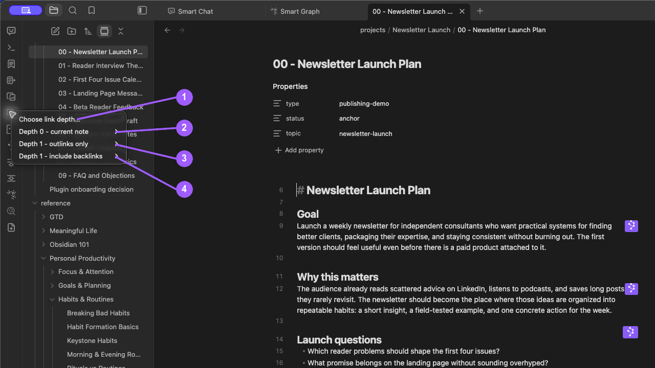Image resolution: width=655 pixels, height=368 pixels.
Task: Open 09 - FAQ and Objections note
Action: [x=97, y=175]
